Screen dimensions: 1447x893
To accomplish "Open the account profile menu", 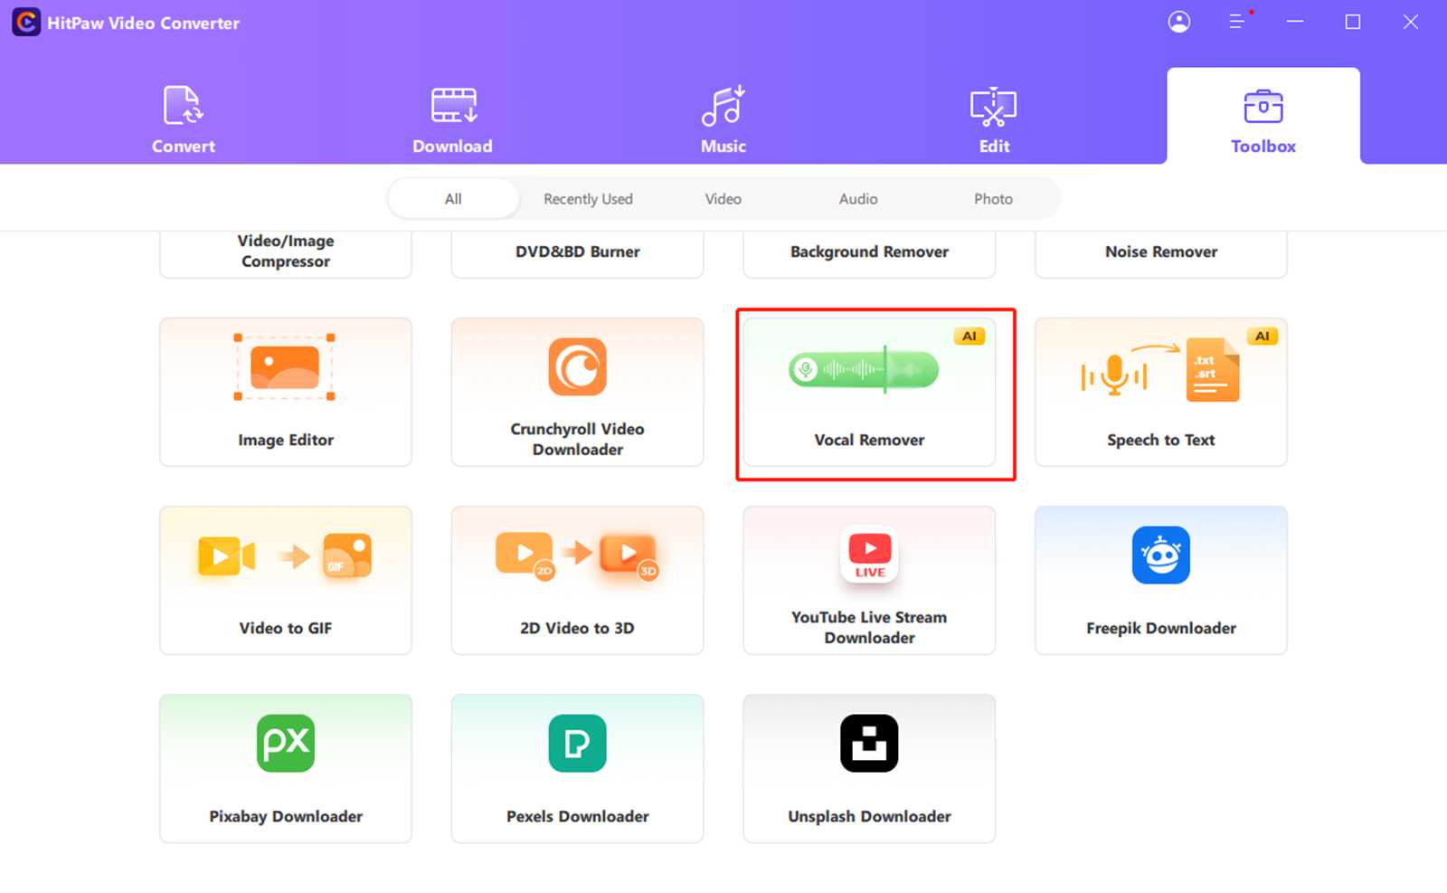I will pyautogui.click(x=1178, y=22).
